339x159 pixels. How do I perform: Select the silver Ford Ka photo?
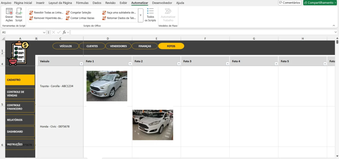(x=107, y=86)
